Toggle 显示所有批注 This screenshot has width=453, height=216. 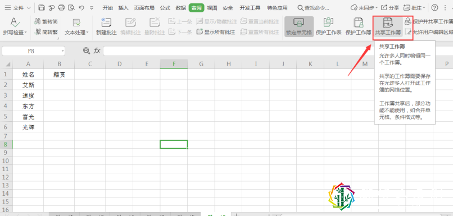point(216,32)
